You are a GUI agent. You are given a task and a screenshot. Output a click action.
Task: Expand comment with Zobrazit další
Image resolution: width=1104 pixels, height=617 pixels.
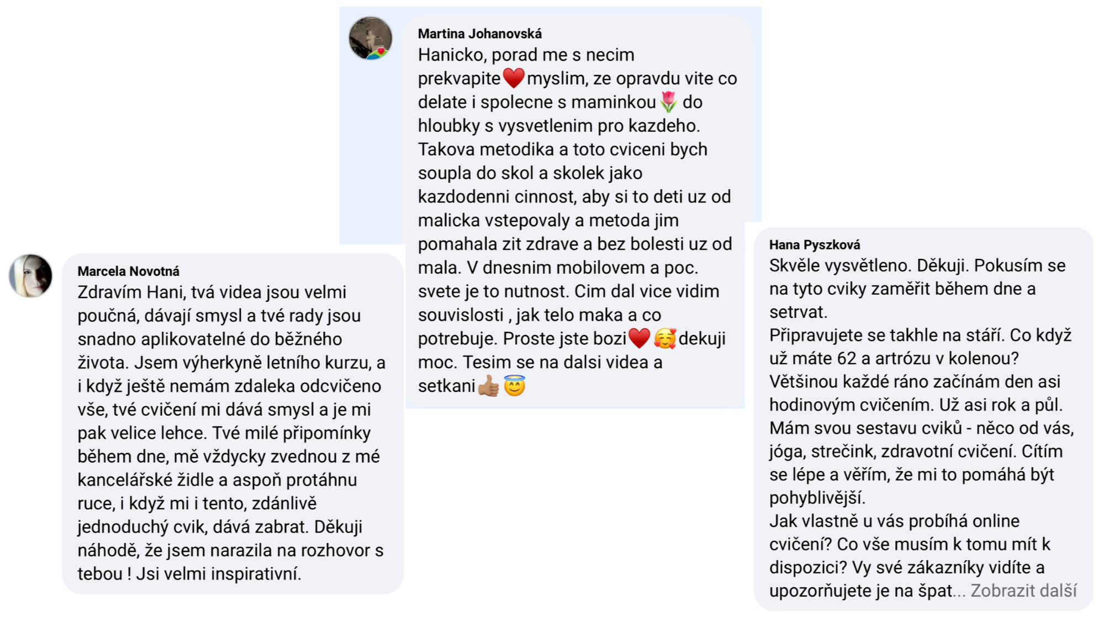pyautogui.click(x=1023, y=591)
